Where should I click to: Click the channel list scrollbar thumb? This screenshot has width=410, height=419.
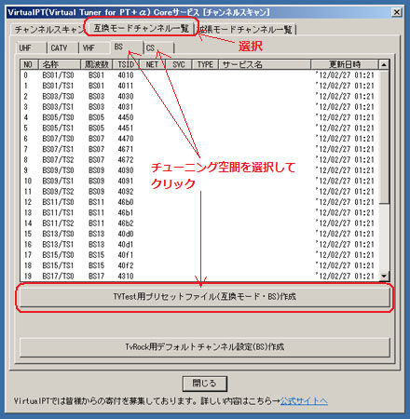pos(384,137)
